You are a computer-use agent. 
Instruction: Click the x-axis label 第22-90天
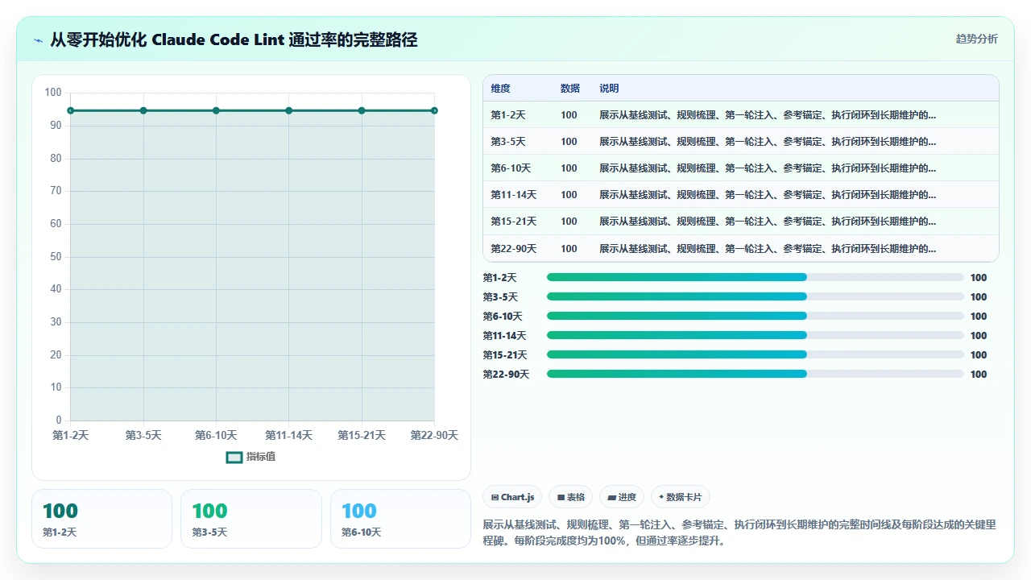tap(434, 435)
